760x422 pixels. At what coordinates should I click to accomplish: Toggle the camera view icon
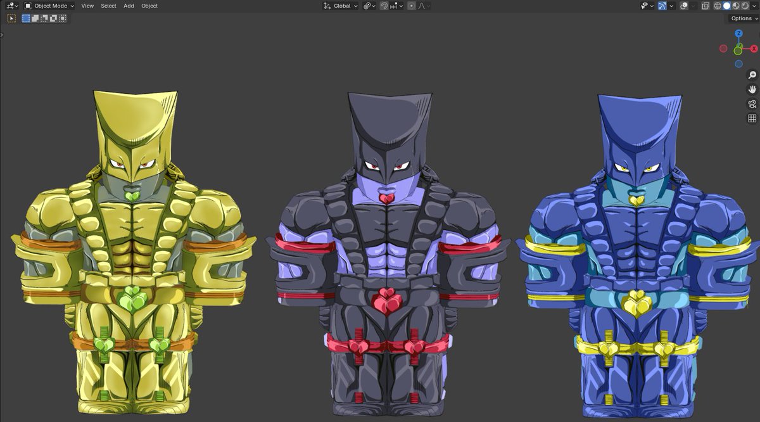pyautogui.click(x=752, y=104)
